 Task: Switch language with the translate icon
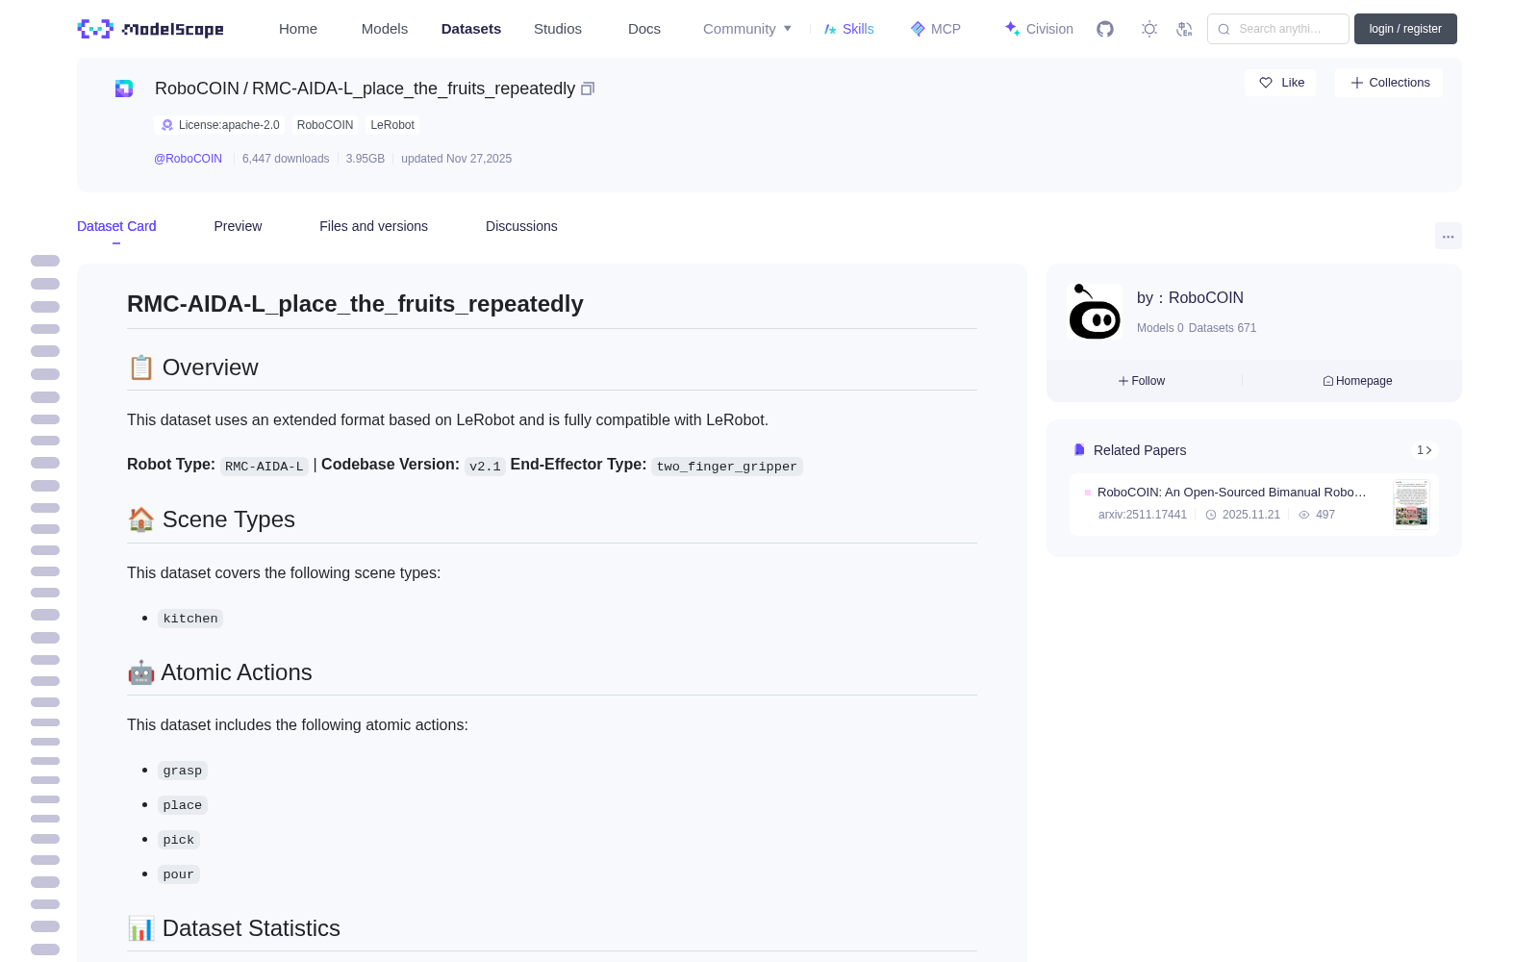pyautogui.click(x=1185, y=29)
